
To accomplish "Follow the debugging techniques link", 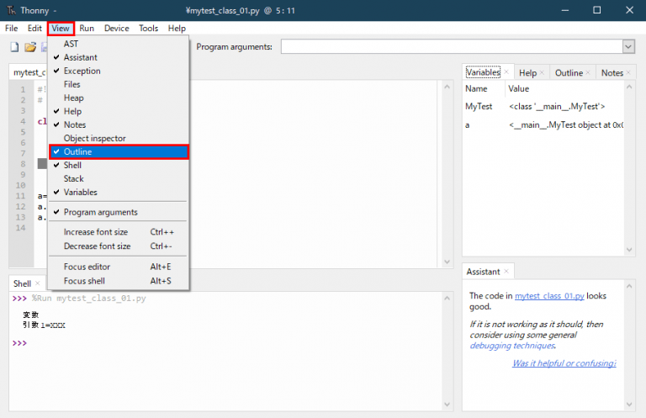I will coord(511,346).
